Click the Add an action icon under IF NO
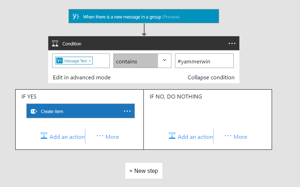The width and height of the screenshot is (300, 187). (x=172, y=136)
